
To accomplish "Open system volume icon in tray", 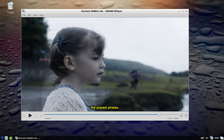I will click(202, 138).
